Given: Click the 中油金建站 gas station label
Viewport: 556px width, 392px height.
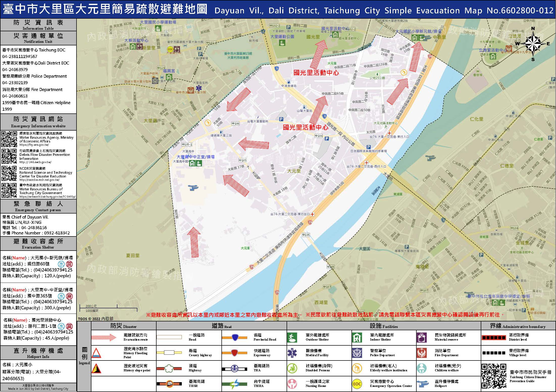Looking at the screenshot, I should click(x=289, y=86).
